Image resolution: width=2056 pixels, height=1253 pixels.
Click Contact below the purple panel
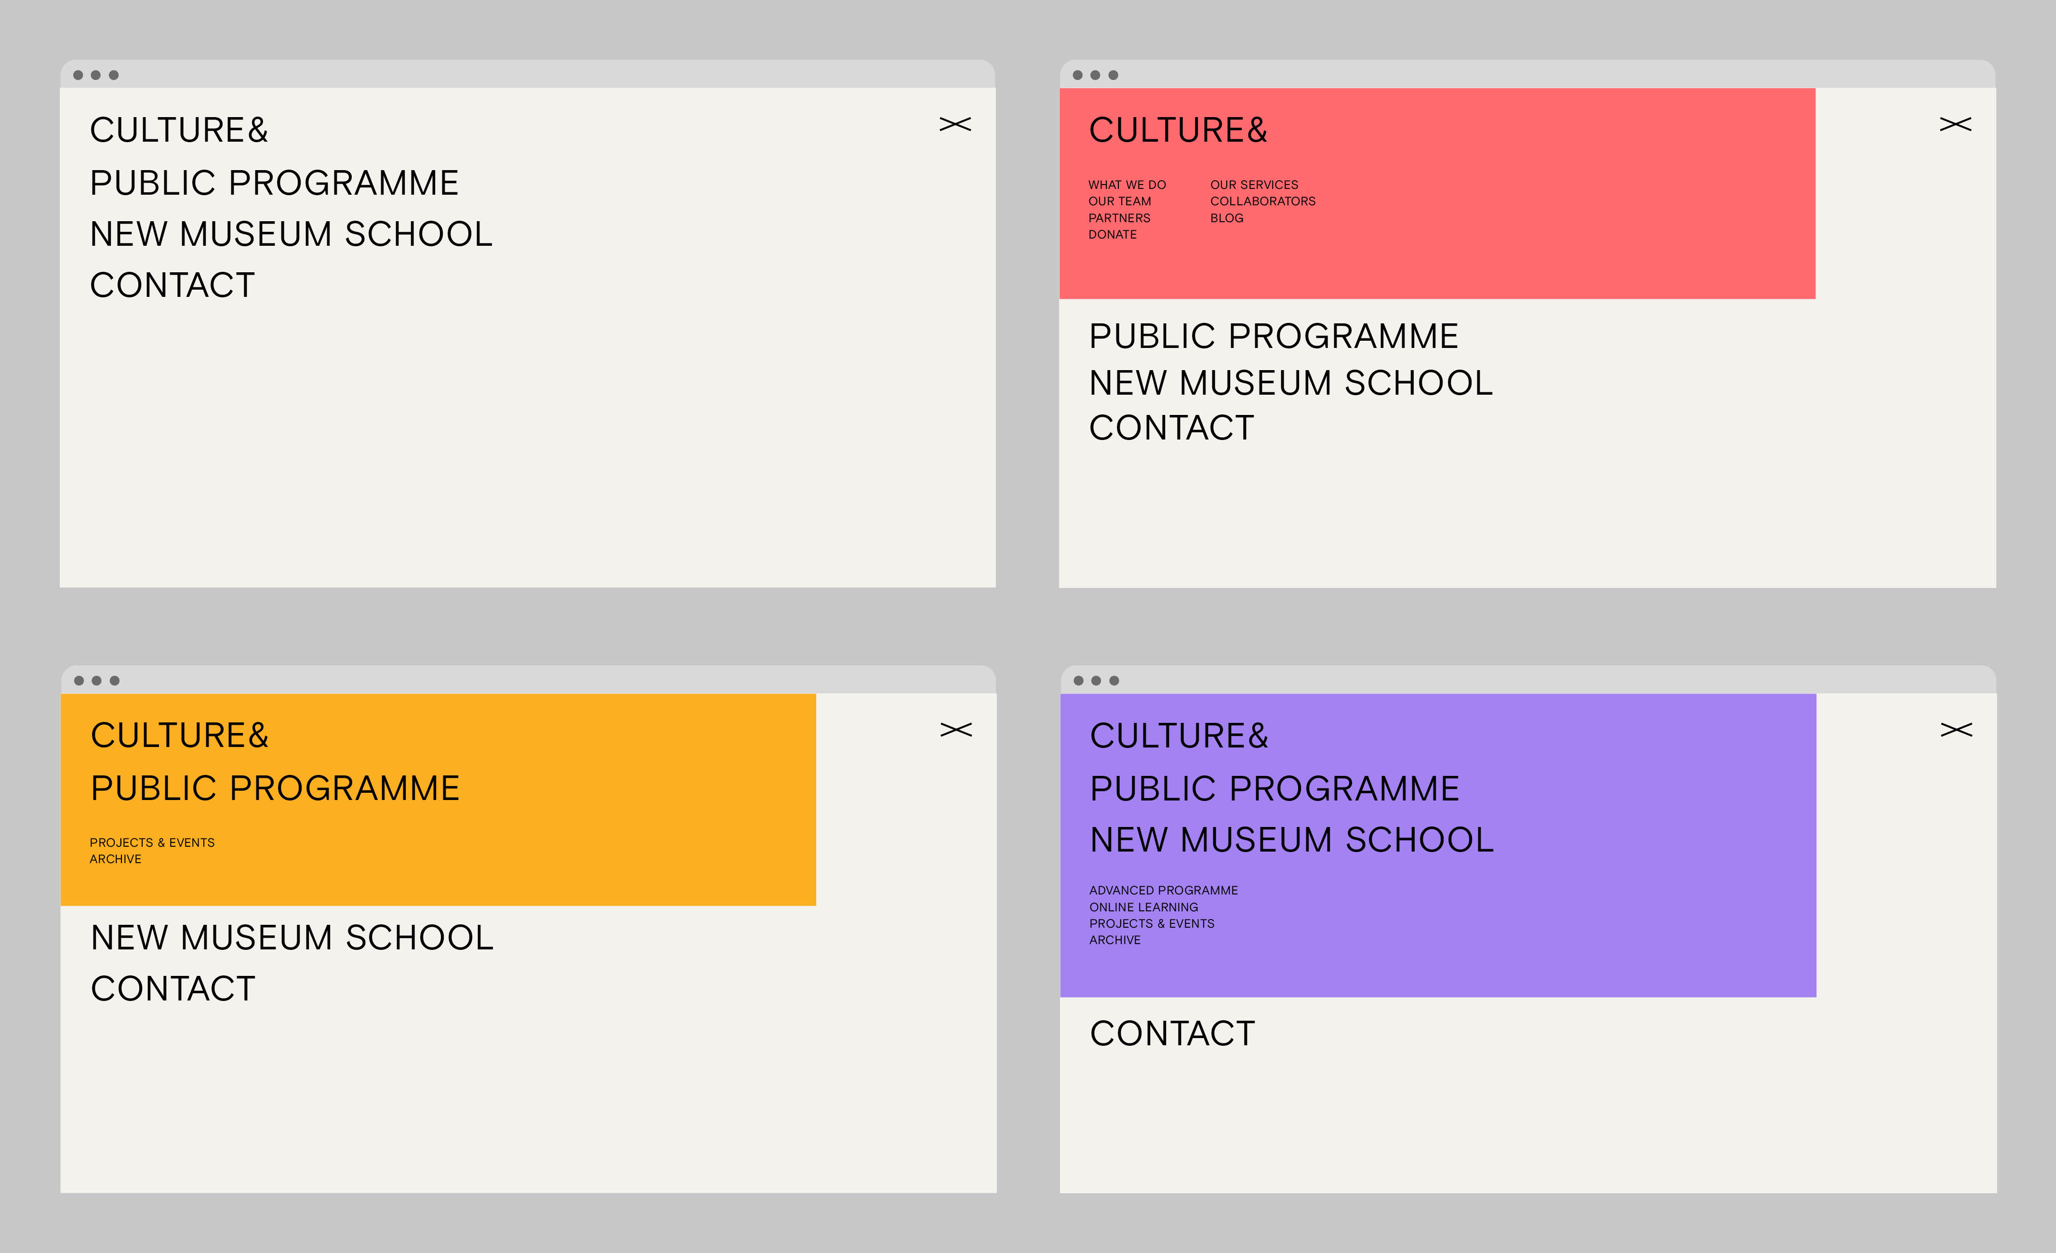[1171, 1033]
